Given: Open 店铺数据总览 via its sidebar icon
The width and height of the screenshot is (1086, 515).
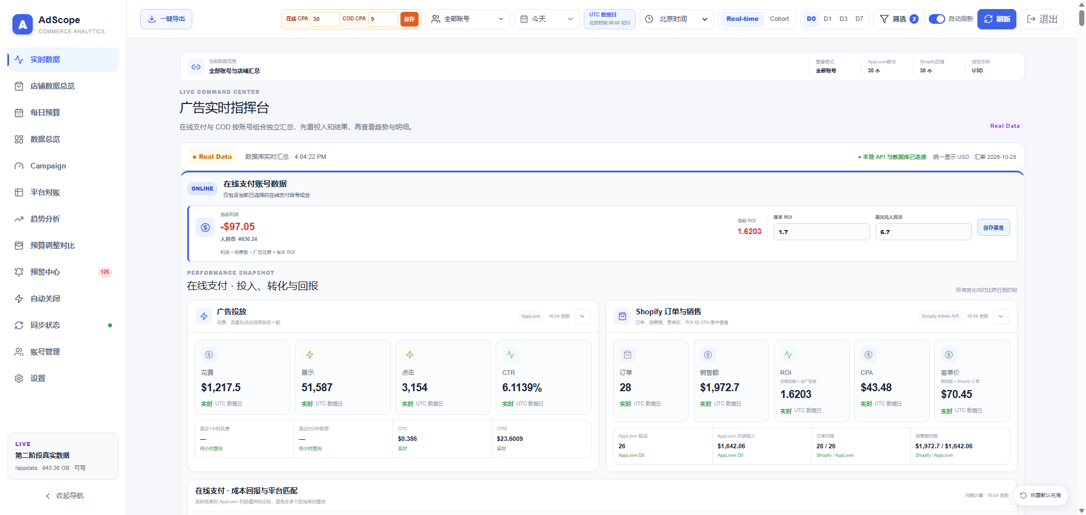Looking at the screenshot, I should click(x=19, y=86).
